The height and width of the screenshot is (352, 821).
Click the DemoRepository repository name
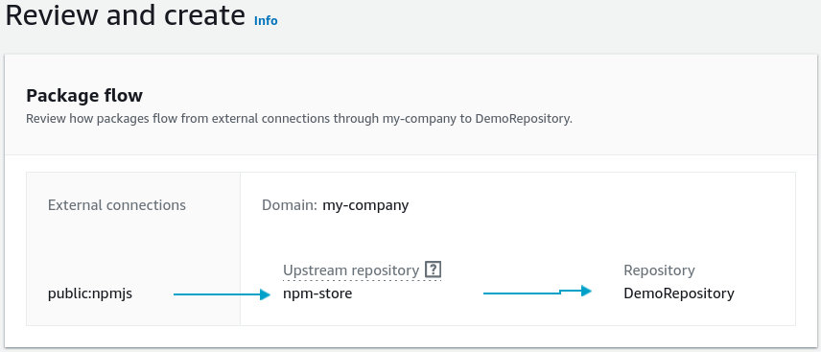(679, 293)
